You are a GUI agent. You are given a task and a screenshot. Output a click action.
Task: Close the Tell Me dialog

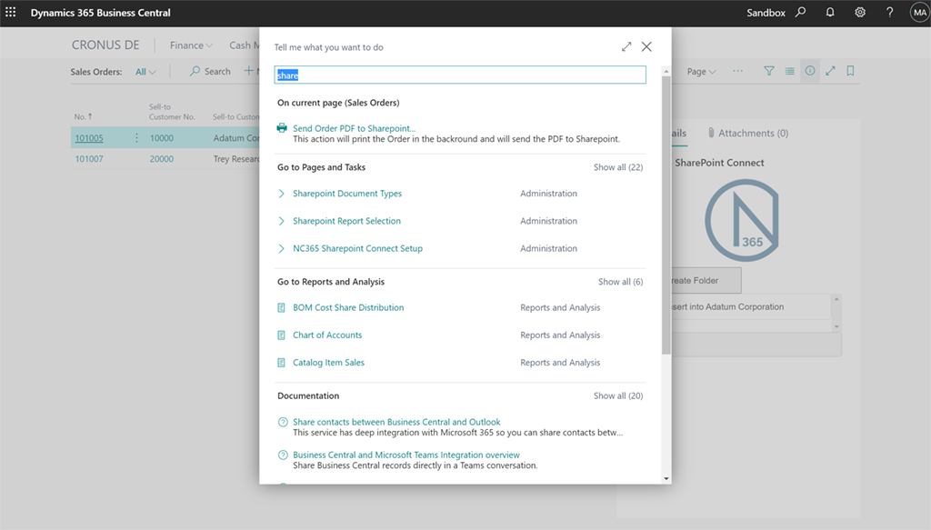(x=646, y=46)
